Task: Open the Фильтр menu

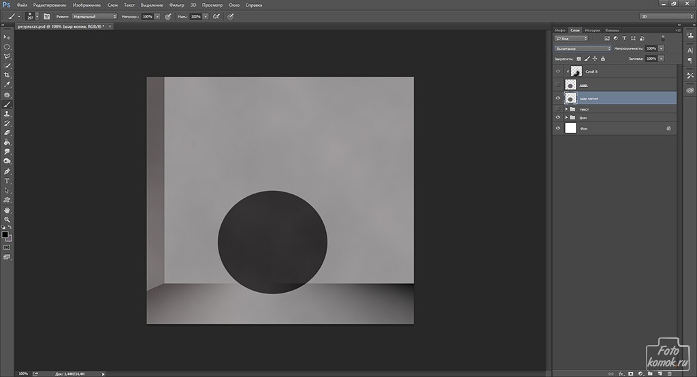Action: coord(177,5)
